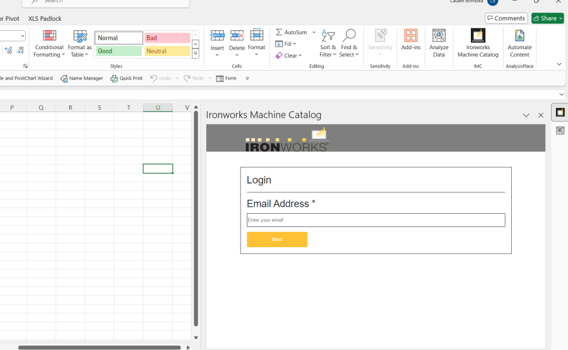Click the email address input field
Image resolution: width=568 pixels, height=350 pixels.
click(x=376, y=220)
